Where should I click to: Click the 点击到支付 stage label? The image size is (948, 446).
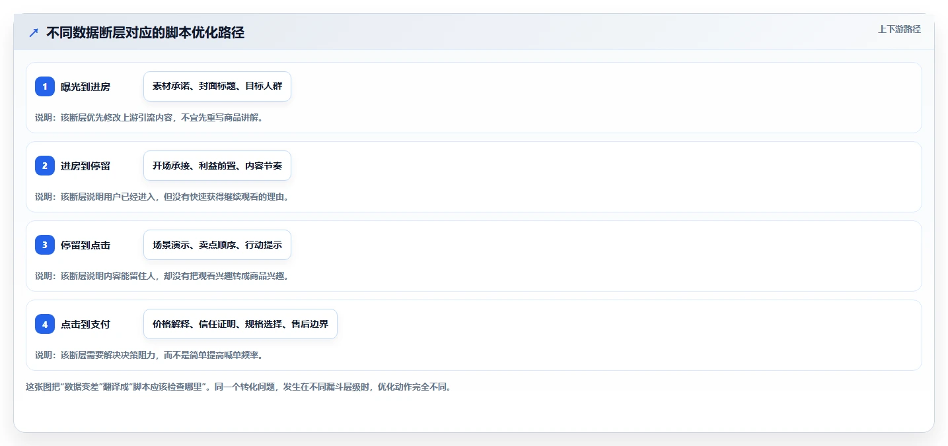[85, 325]
